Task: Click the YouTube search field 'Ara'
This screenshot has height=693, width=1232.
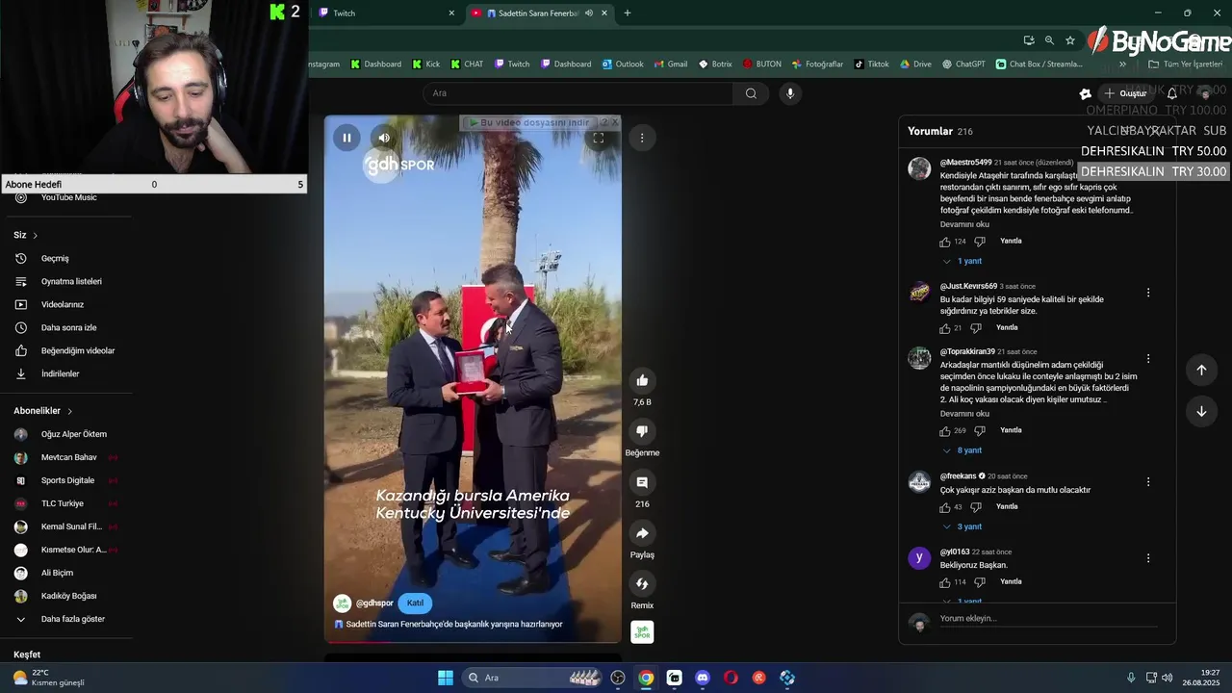Action: coord(577,93)
